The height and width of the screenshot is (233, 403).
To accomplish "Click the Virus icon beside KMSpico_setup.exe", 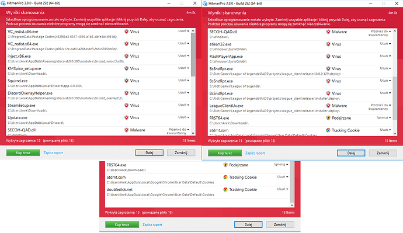I will [x=127, y=68].
